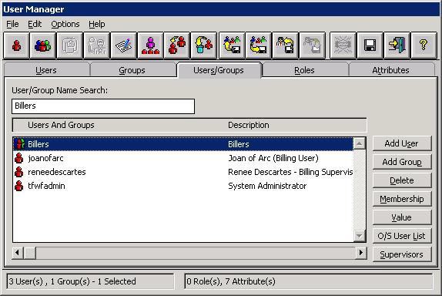This screenshot has width=442, height=296.
Task: Click the 0 Role(s), 7 Attribute(s) status text
Action: coord(231,281)
